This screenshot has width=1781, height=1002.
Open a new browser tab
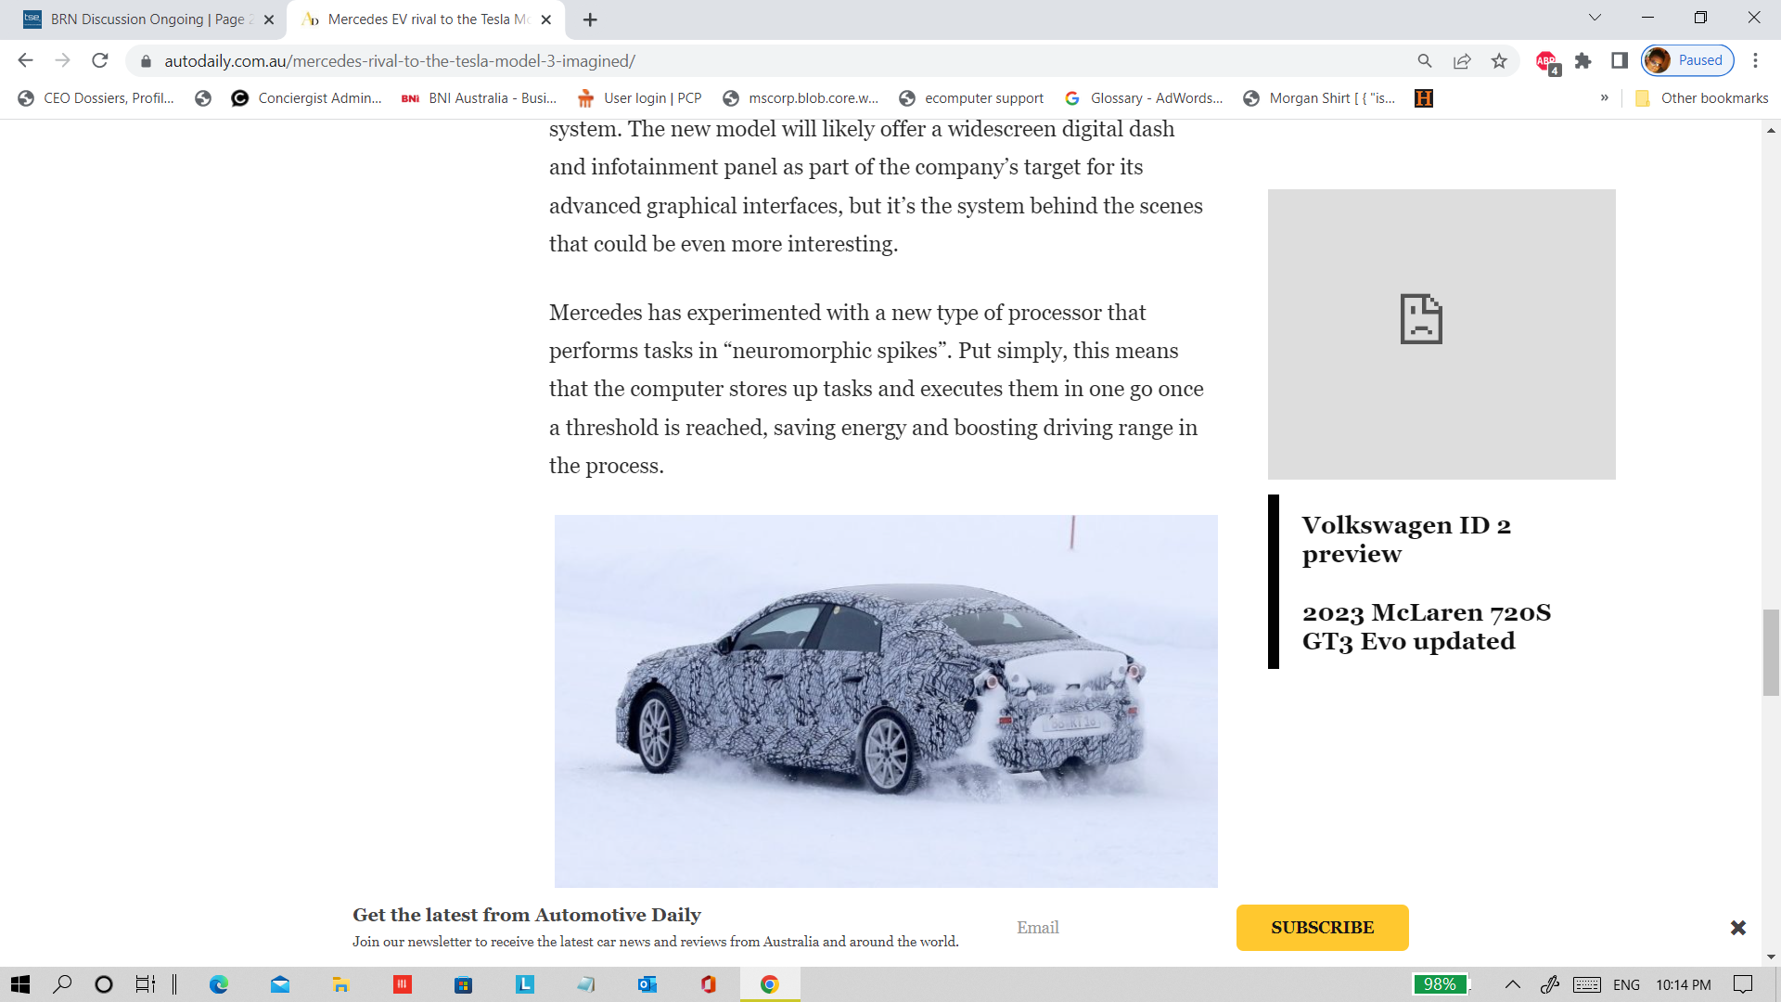point(590,19)
